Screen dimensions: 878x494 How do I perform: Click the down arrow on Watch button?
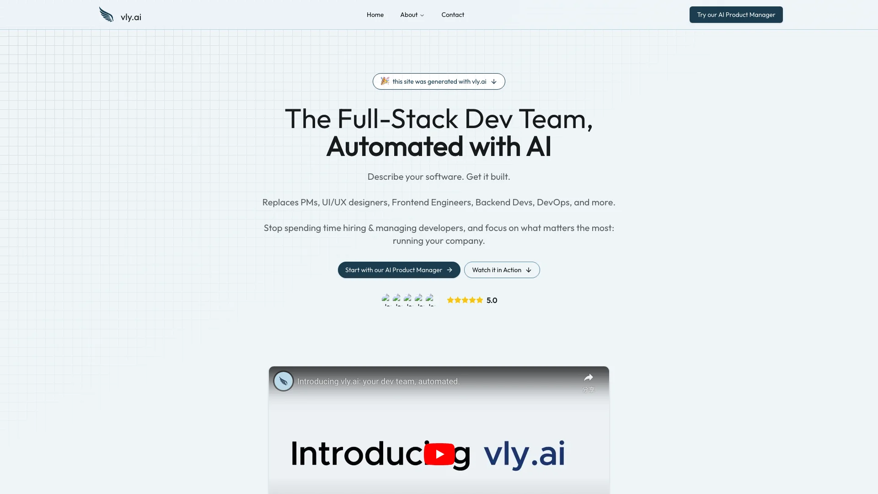(530, 269)
